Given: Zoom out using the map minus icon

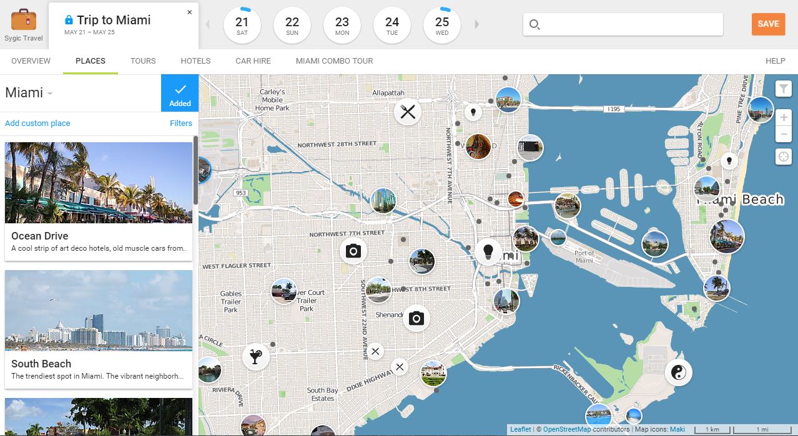Looking at the screenshot, I should pos(783,133).
